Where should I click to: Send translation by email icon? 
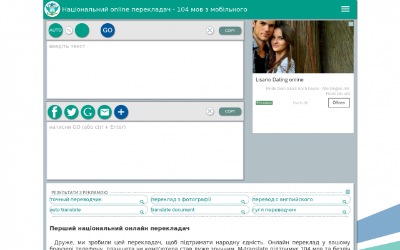coord(104,112)
